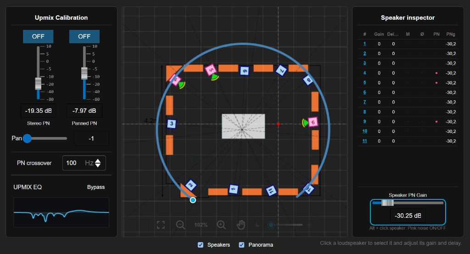Select speaker 8 on the room layout
This screenshot has height=254, width=470.
308,80
